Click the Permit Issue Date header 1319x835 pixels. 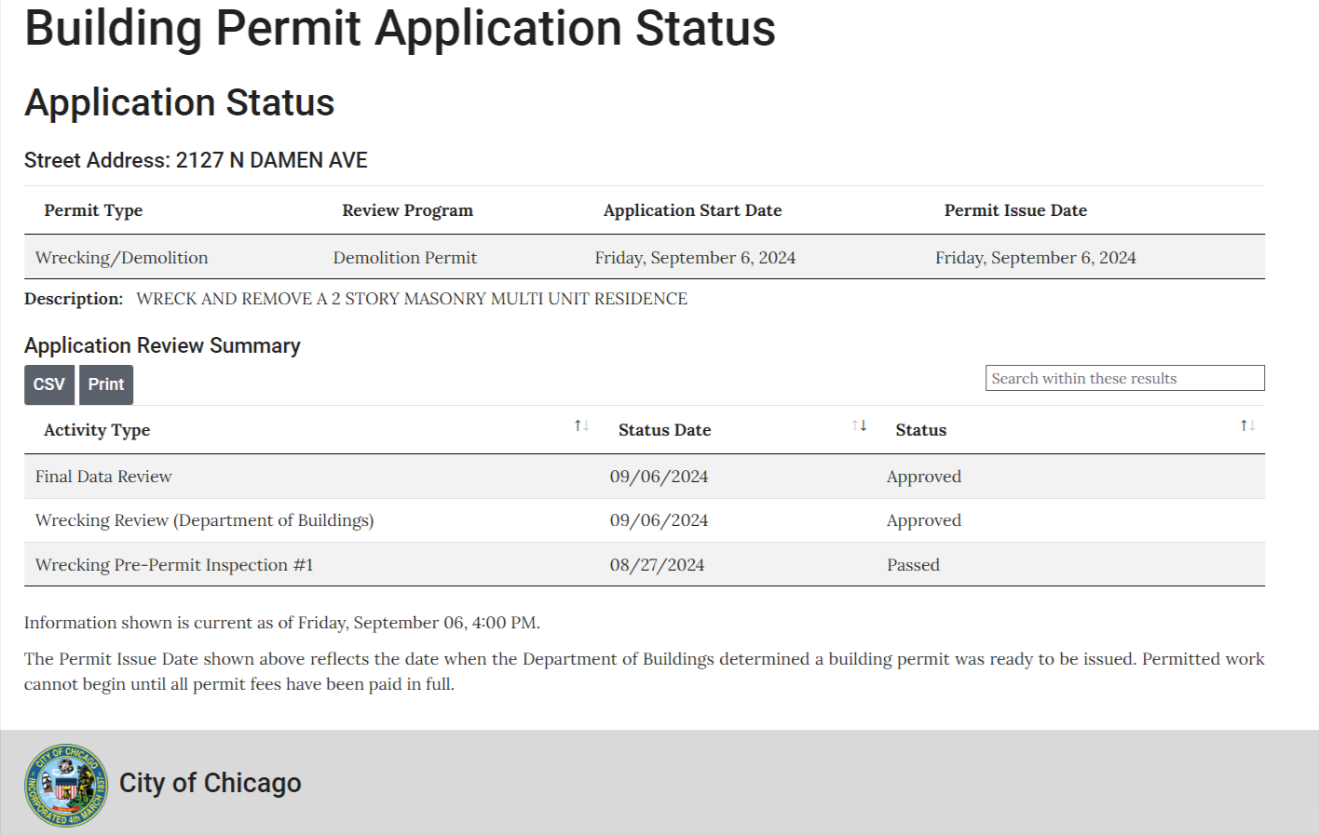(x=1015, y=210)
